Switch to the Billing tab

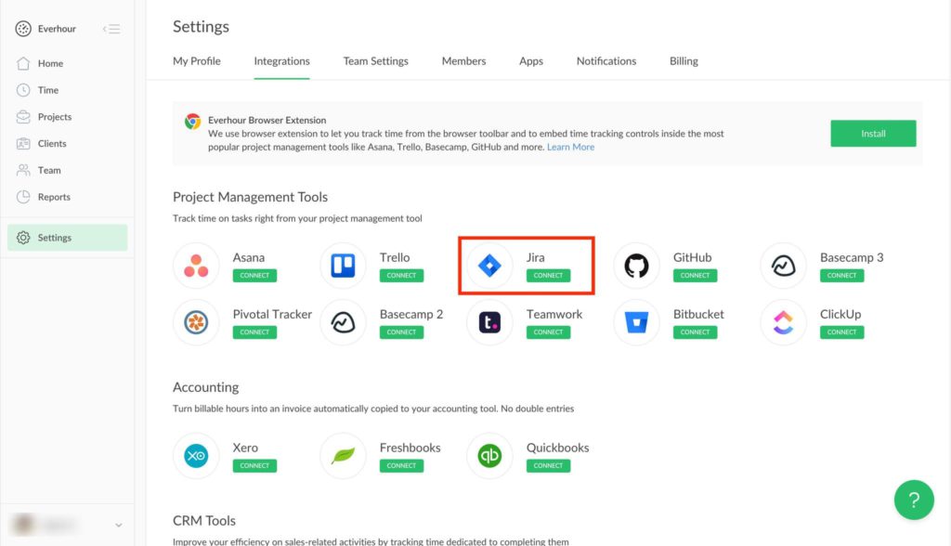[x=683, y=60]
